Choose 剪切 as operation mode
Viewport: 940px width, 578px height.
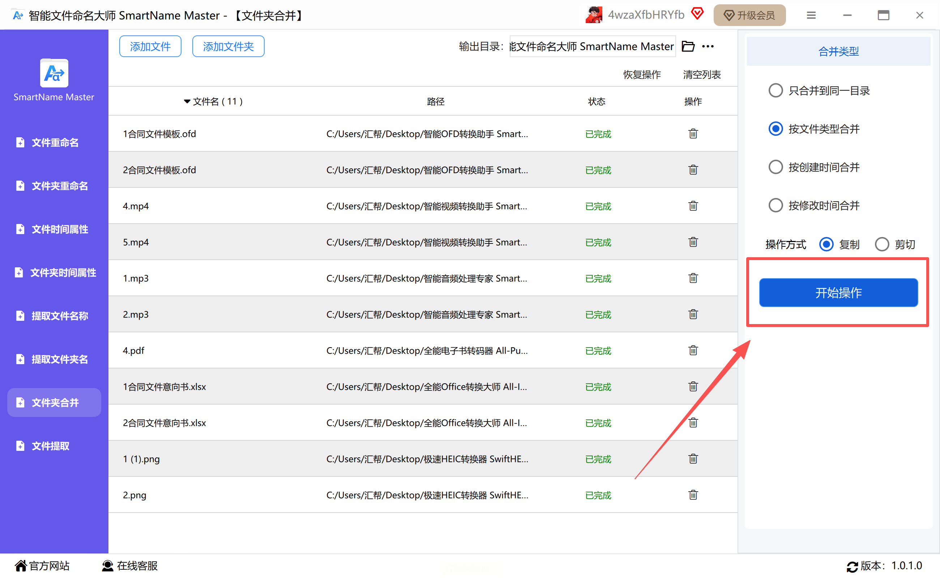(882, 244)
